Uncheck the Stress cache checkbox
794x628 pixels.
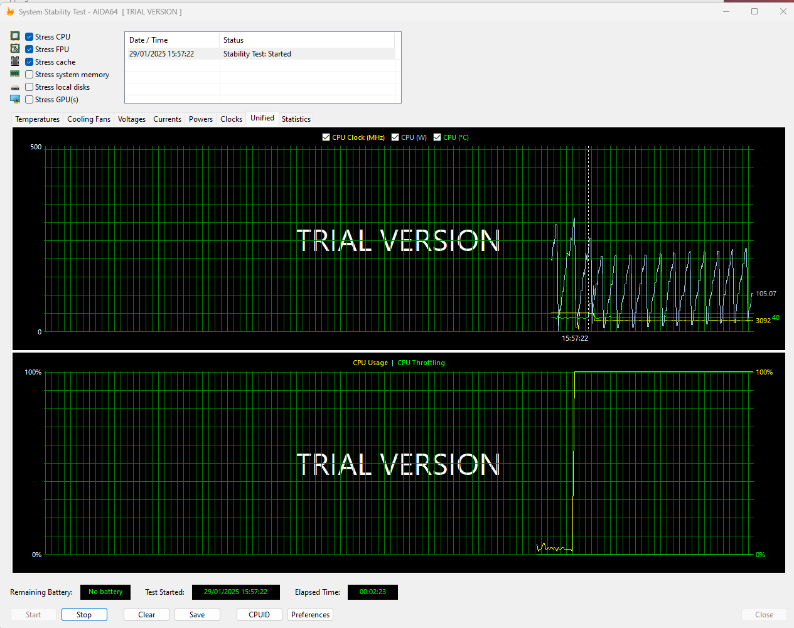pyautogui.click(x=29, y=61)
